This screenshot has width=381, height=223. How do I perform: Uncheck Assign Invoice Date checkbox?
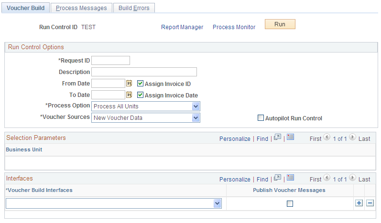click(x=140, y=95)
